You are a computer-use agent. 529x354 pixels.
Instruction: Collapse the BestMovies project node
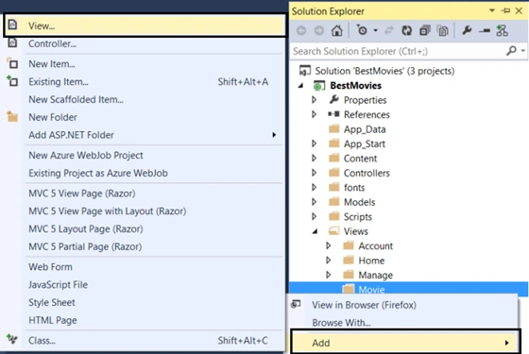click(x=300, y=86)
